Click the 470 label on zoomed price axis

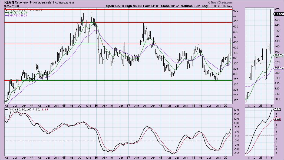tap(277, 9)
